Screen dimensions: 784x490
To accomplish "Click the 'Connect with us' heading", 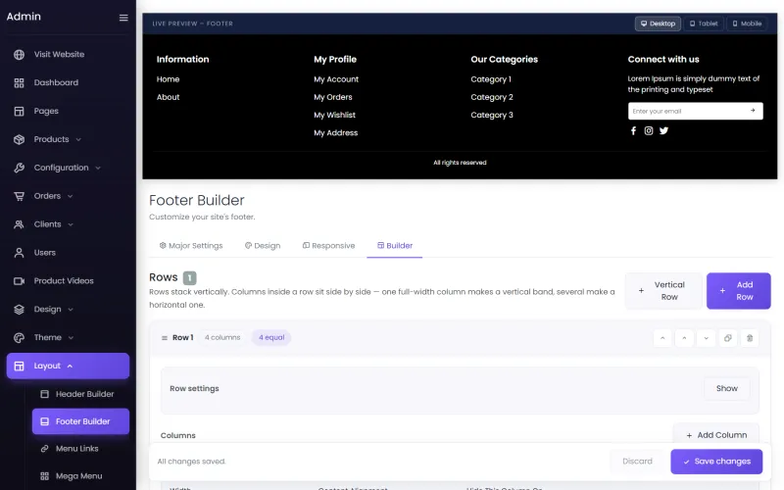I will (x=663, y=59).
